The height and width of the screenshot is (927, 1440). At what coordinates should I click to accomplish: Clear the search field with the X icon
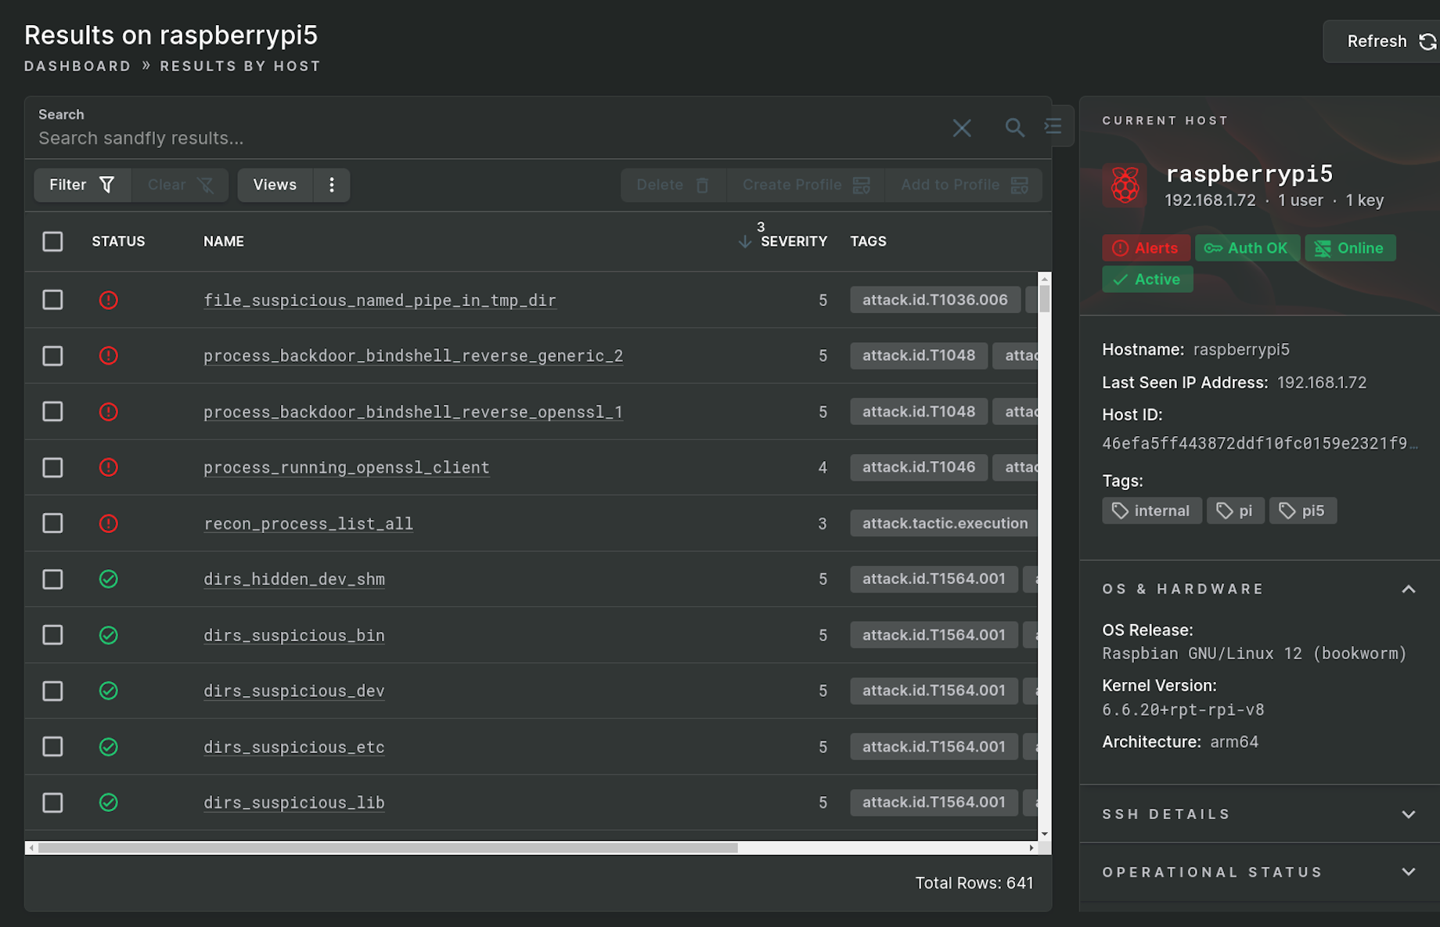pos(962,128)
